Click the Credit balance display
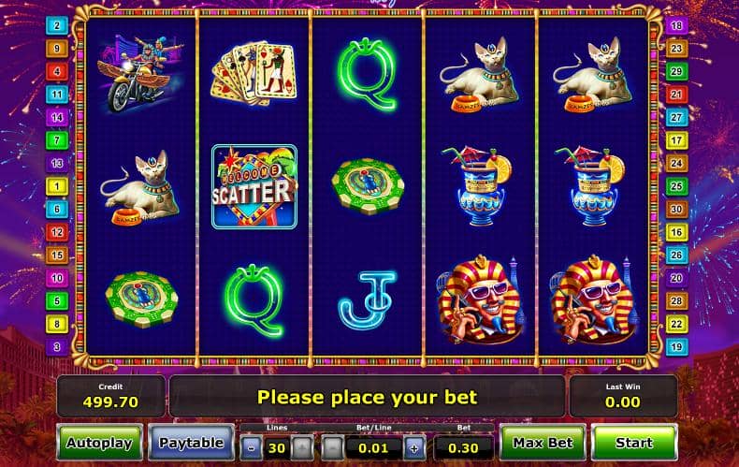 pyautogui.click(x=110, y=396)
